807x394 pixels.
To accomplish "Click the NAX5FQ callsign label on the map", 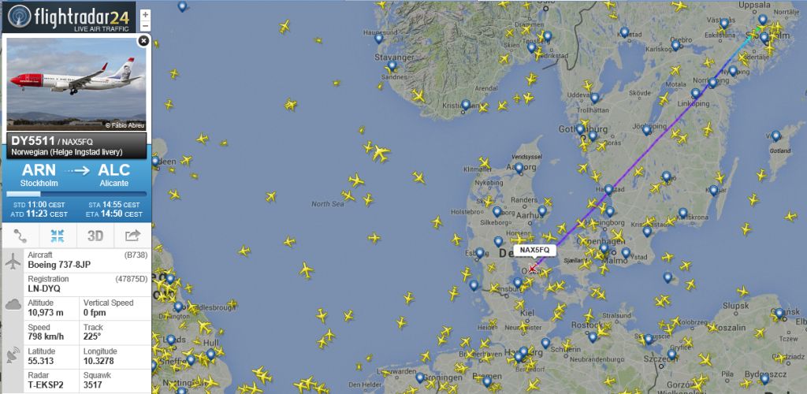I will 535,250.
